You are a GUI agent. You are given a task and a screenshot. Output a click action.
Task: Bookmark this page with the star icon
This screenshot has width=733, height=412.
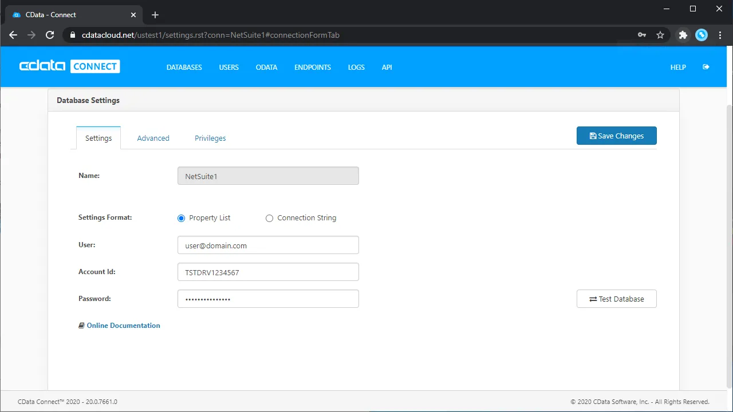pyautogui.click(x=660, y=35)
